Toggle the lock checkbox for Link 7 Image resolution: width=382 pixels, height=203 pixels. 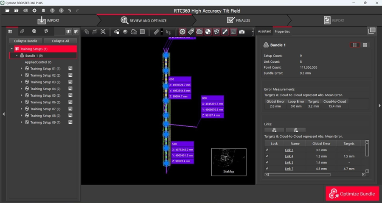click(267, 169)
